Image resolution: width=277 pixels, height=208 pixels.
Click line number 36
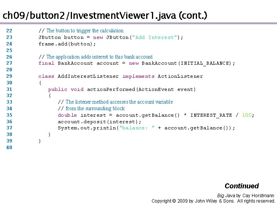click(x=9, y=121)
